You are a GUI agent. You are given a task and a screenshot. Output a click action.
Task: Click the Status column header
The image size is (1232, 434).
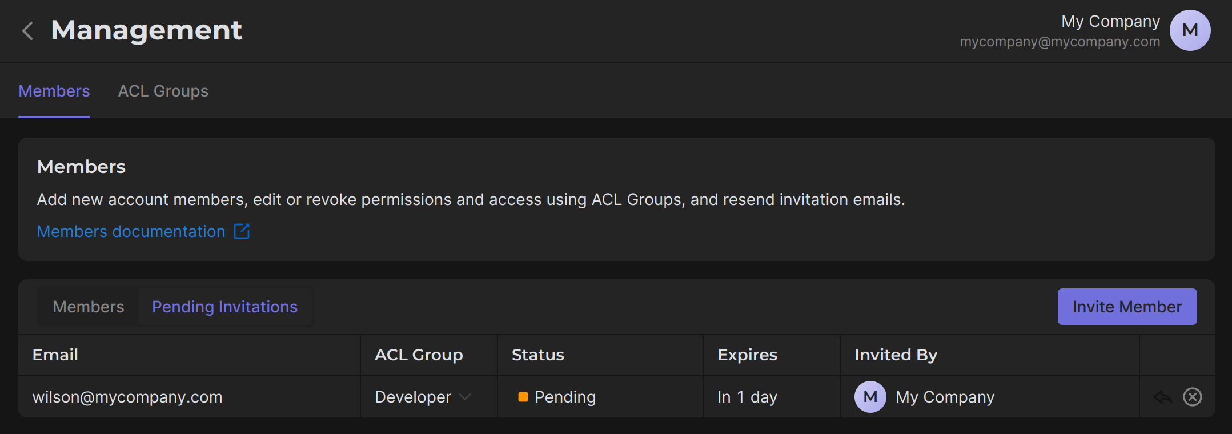(537, 355)
